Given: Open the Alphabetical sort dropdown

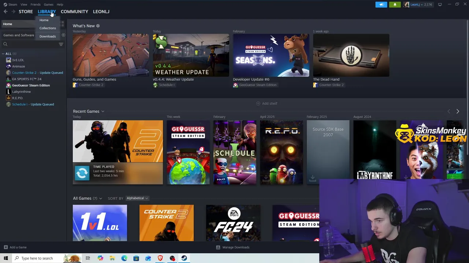Looking at the screenshot, I should (137, 198).
